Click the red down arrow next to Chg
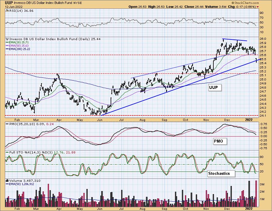The height and width of the screenshot is (211, 272). pos(257,7)
